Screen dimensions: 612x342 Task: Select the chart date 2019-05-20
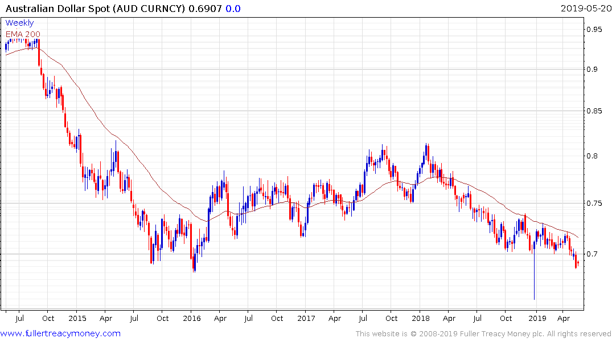(x=586, y=8)
